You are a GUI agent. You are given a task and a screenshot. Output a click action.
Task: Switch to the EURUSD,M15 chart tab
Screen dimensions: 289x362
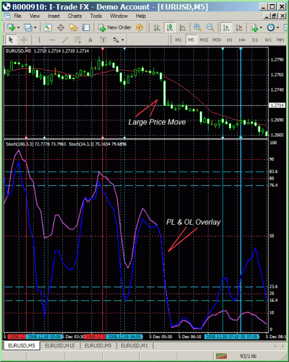point(60,346)
